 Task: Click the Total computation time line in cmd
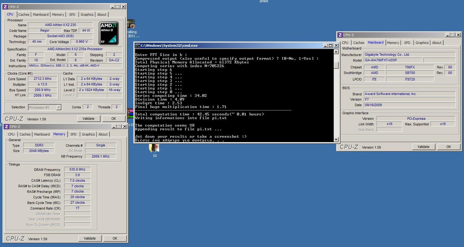pyautogui.click(x=199, y=114)
